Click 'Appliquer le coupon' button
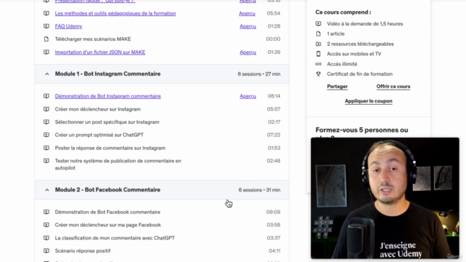The image size is (466, 262). [x=368, y=101]
